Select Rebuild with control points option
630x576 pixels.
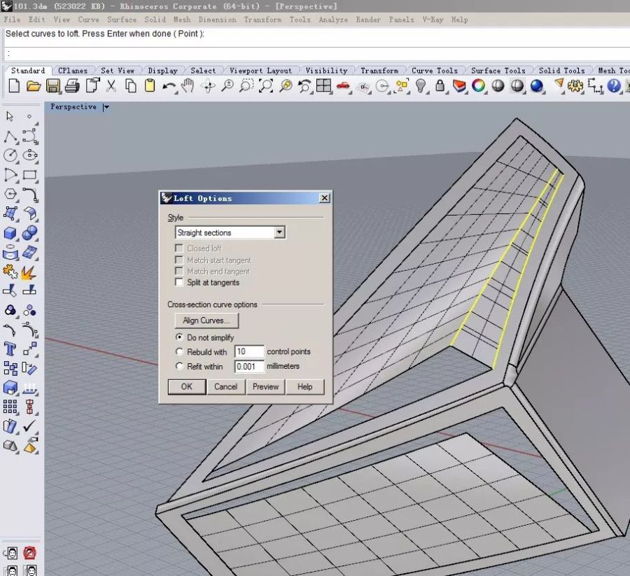180,352
